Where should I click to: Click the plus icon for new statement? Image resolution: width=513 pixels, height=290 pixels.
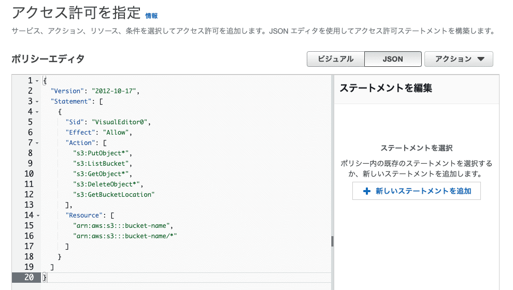pos(367,191)
